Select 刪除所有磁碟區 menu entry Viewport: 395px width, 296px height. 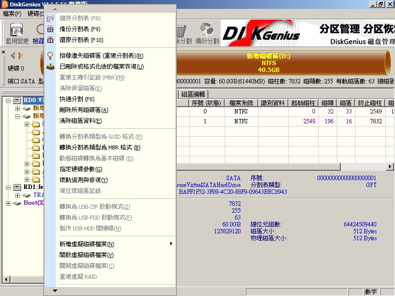pyautogui.click(x=83, y=110)
